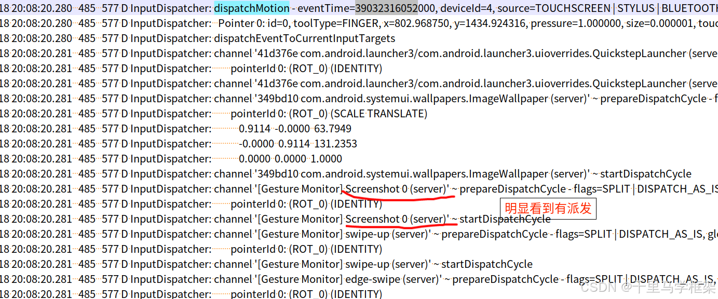Click the dispatchEventToCurrentInputTargets log message
This screenshot has width=718, height=299.
[305, 38]
